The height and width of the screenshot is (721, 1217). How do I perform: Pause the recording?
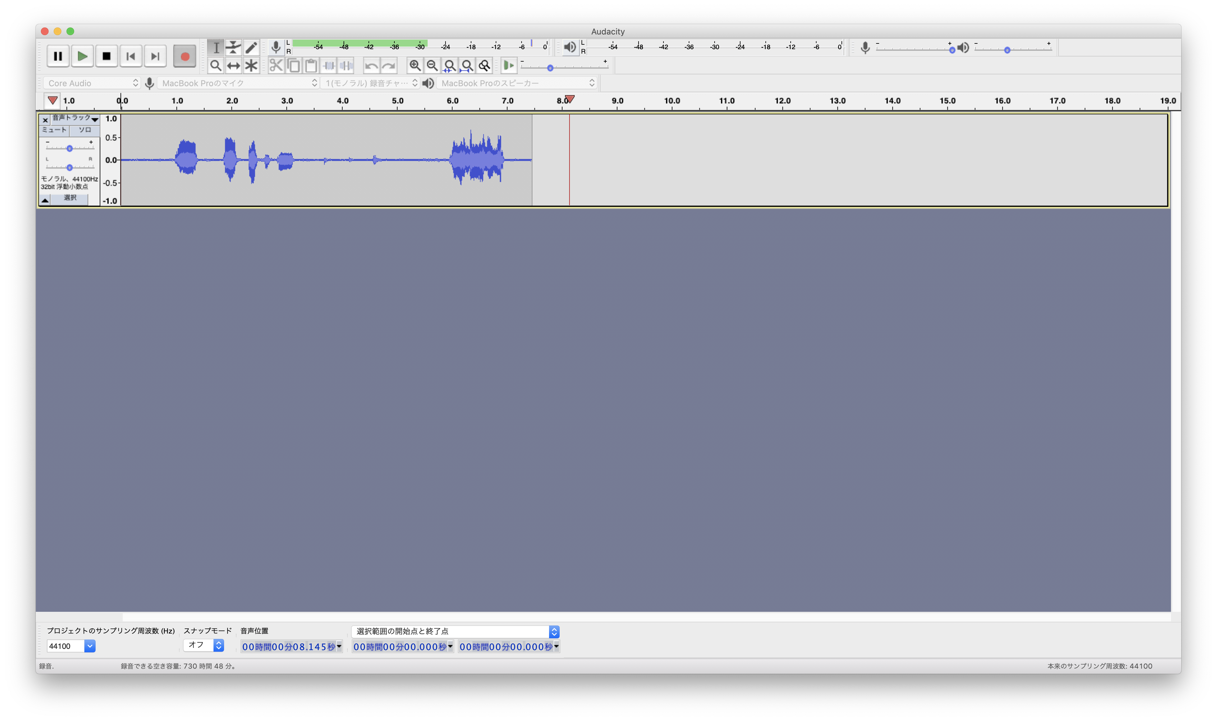tap(58, 57)
